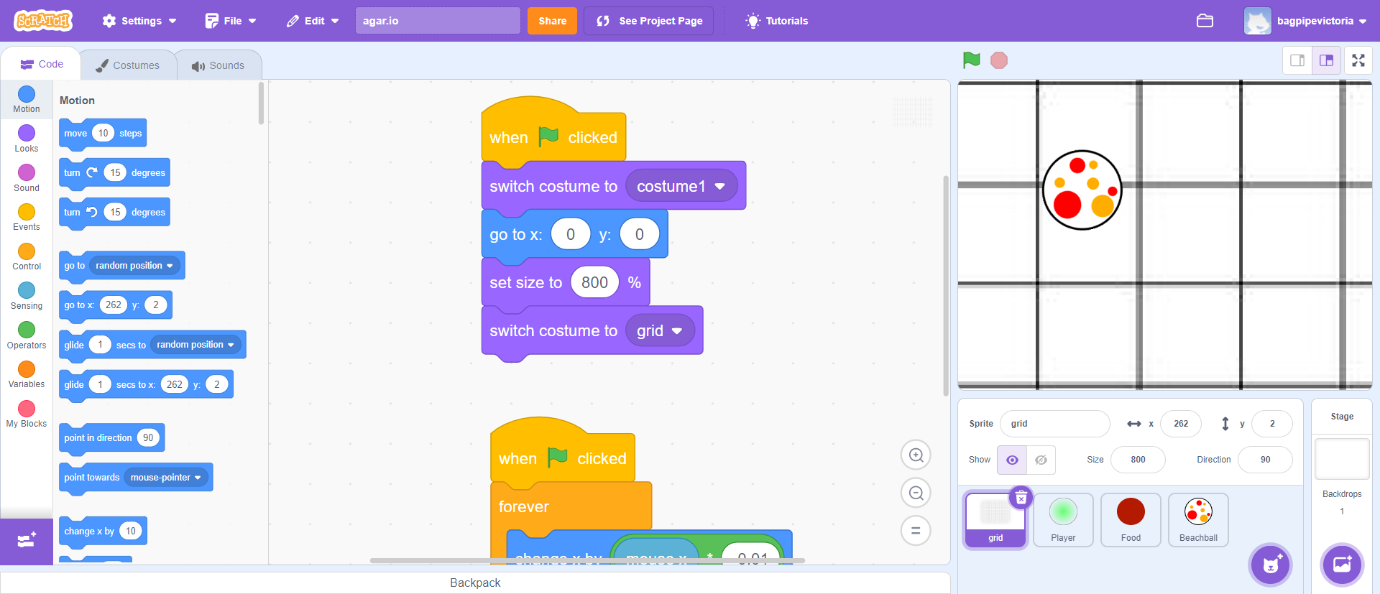1380x594 pixels.
Task: Show the sprite with the eye button
Action: [x=1012, y=460]
